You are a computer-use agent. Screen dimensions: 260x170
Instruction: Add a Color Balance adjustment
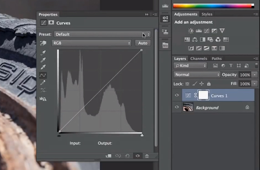[x=195, y=40]
